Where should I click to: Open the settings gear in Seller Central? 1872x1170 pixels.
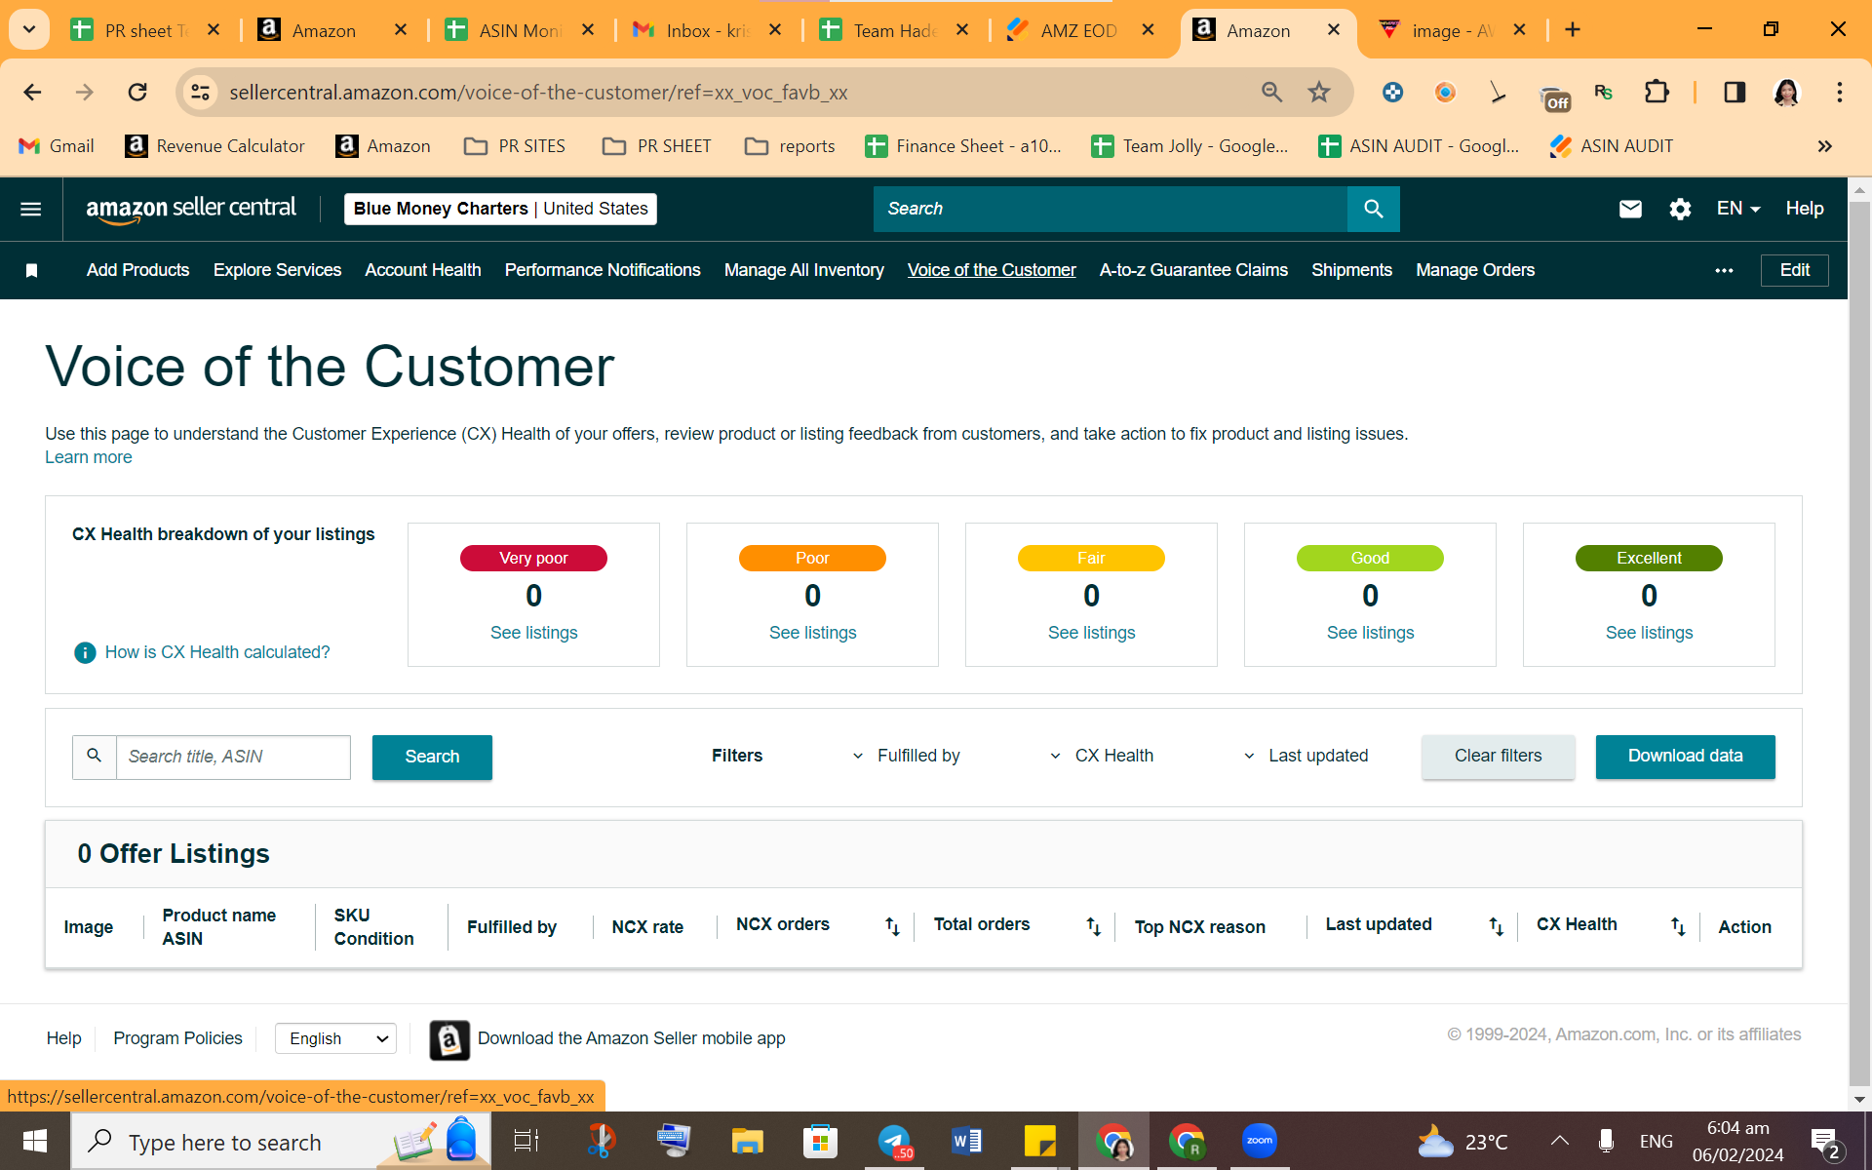point(1680,209)
